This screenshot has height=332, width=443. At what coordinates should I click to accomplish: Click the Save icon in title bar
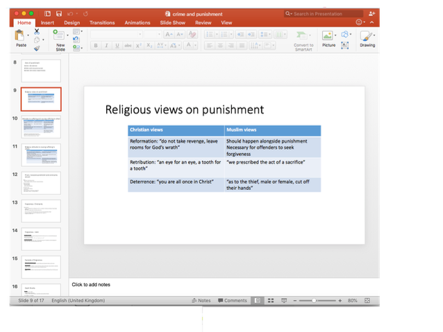[58, 13]
